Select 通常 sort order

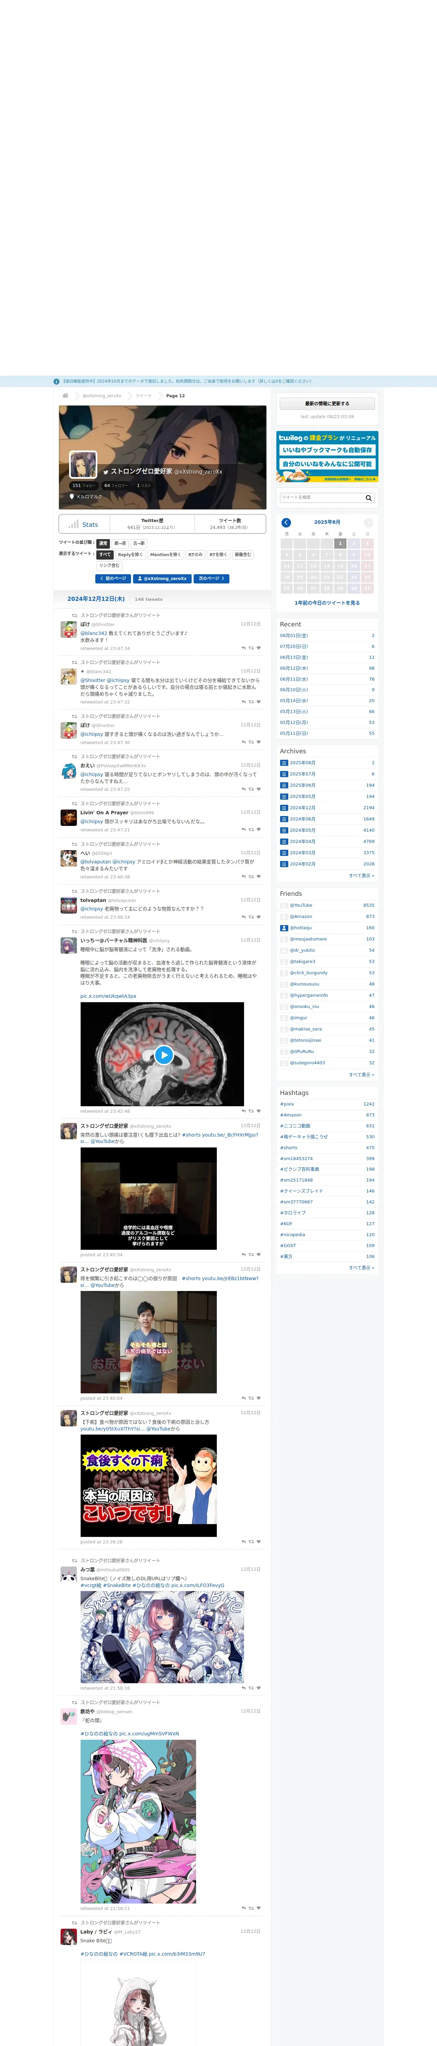click(103, 543)
